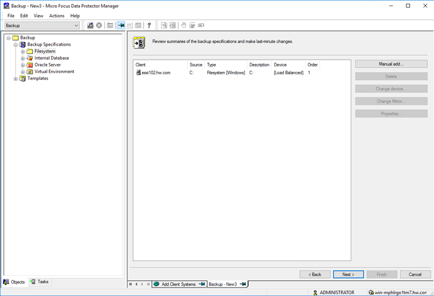Screen dimensions: 434x296
Task: Expand the Internal Database tree node
Action: coord(23,58)
